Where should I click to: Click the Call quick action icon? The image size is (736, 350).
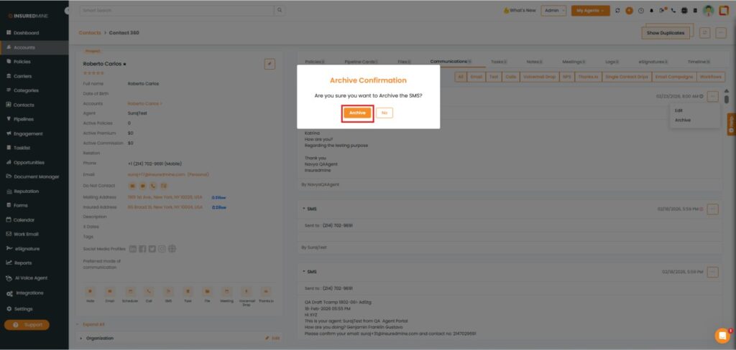pyautogui.click(x=149, y=291)
